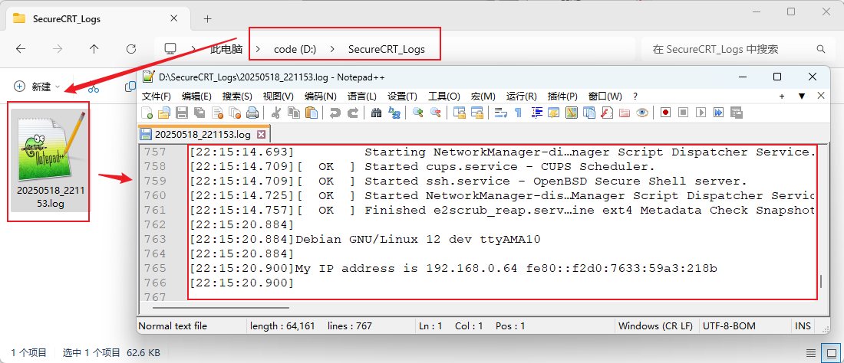844x363 pixels.
Task: Start macro recording with the red record button
Action: point(665,113)
